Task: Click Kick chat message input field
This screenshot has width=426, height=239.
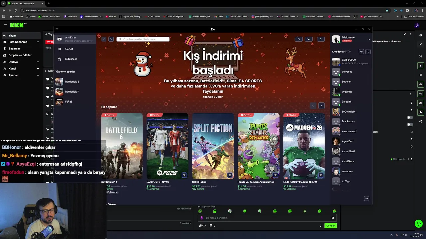Action: pos(267,218)
